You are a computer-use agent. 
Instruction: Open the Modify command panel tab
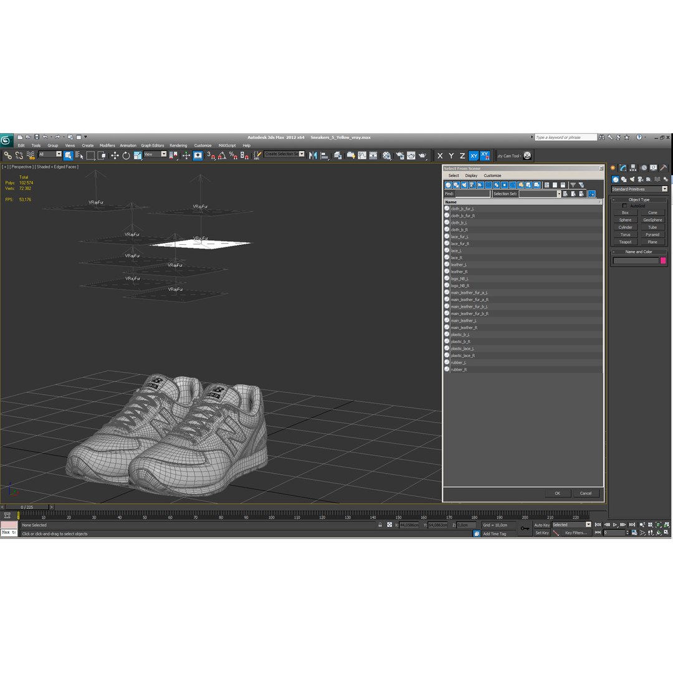click(623, 168)
